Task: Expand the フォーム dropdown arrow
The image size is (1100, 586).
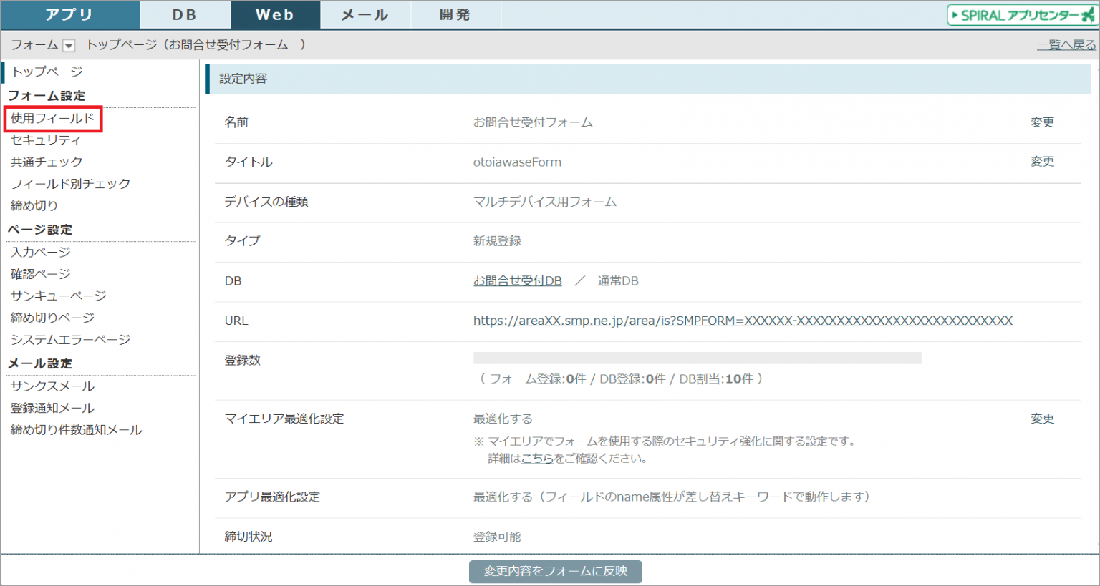Action: (x=69, y=46)
